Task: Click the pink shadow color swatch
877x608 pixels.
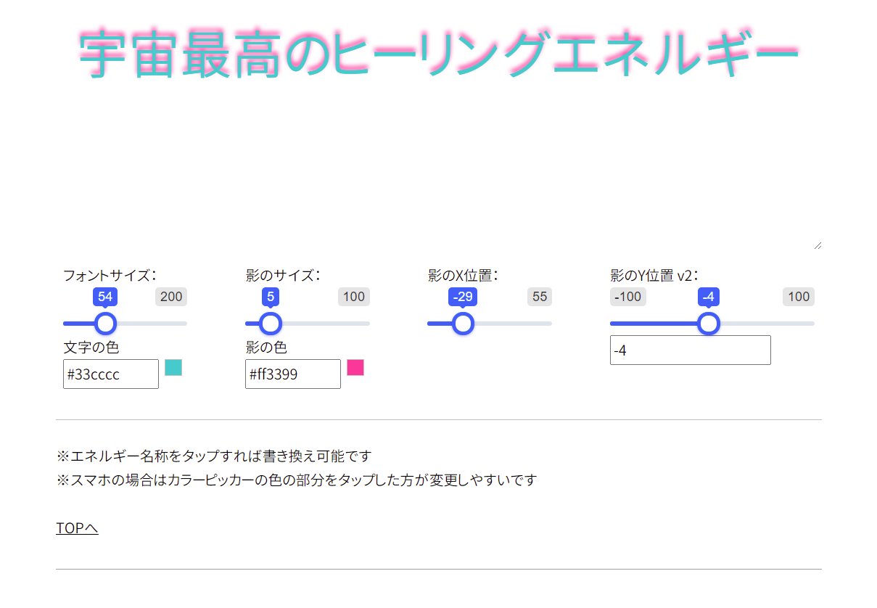Action: [355, 368]
